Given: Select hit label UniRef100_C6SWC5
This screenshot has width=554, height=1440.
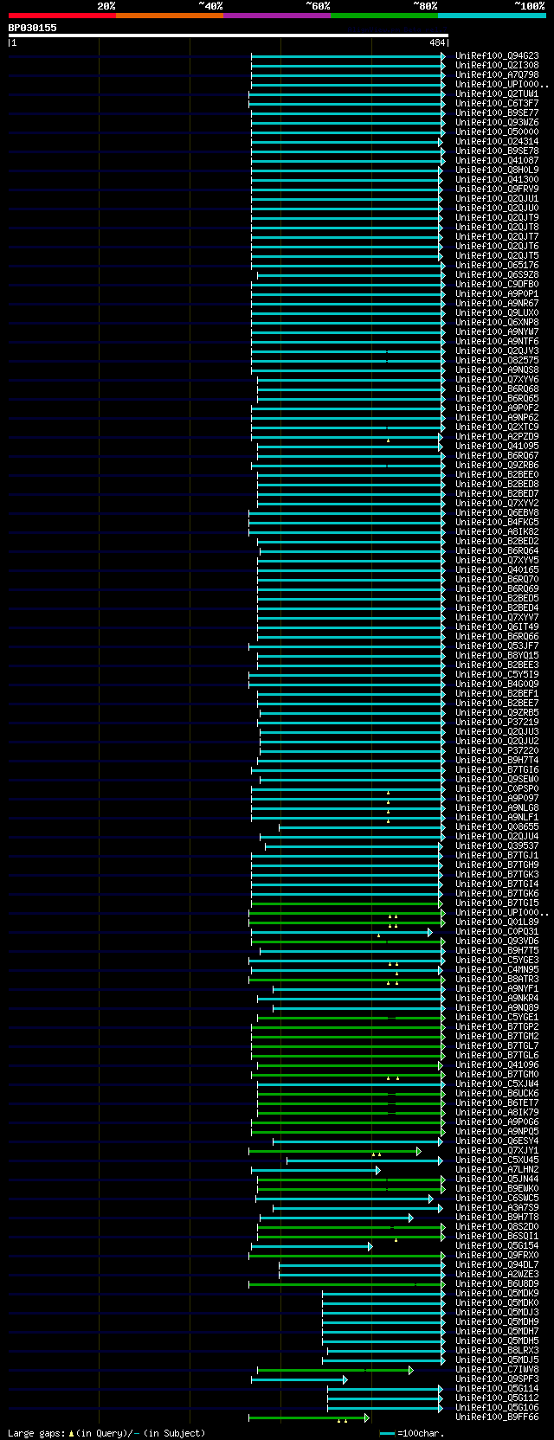Looking at the screenshot, I should click(x=497, y=1198).
